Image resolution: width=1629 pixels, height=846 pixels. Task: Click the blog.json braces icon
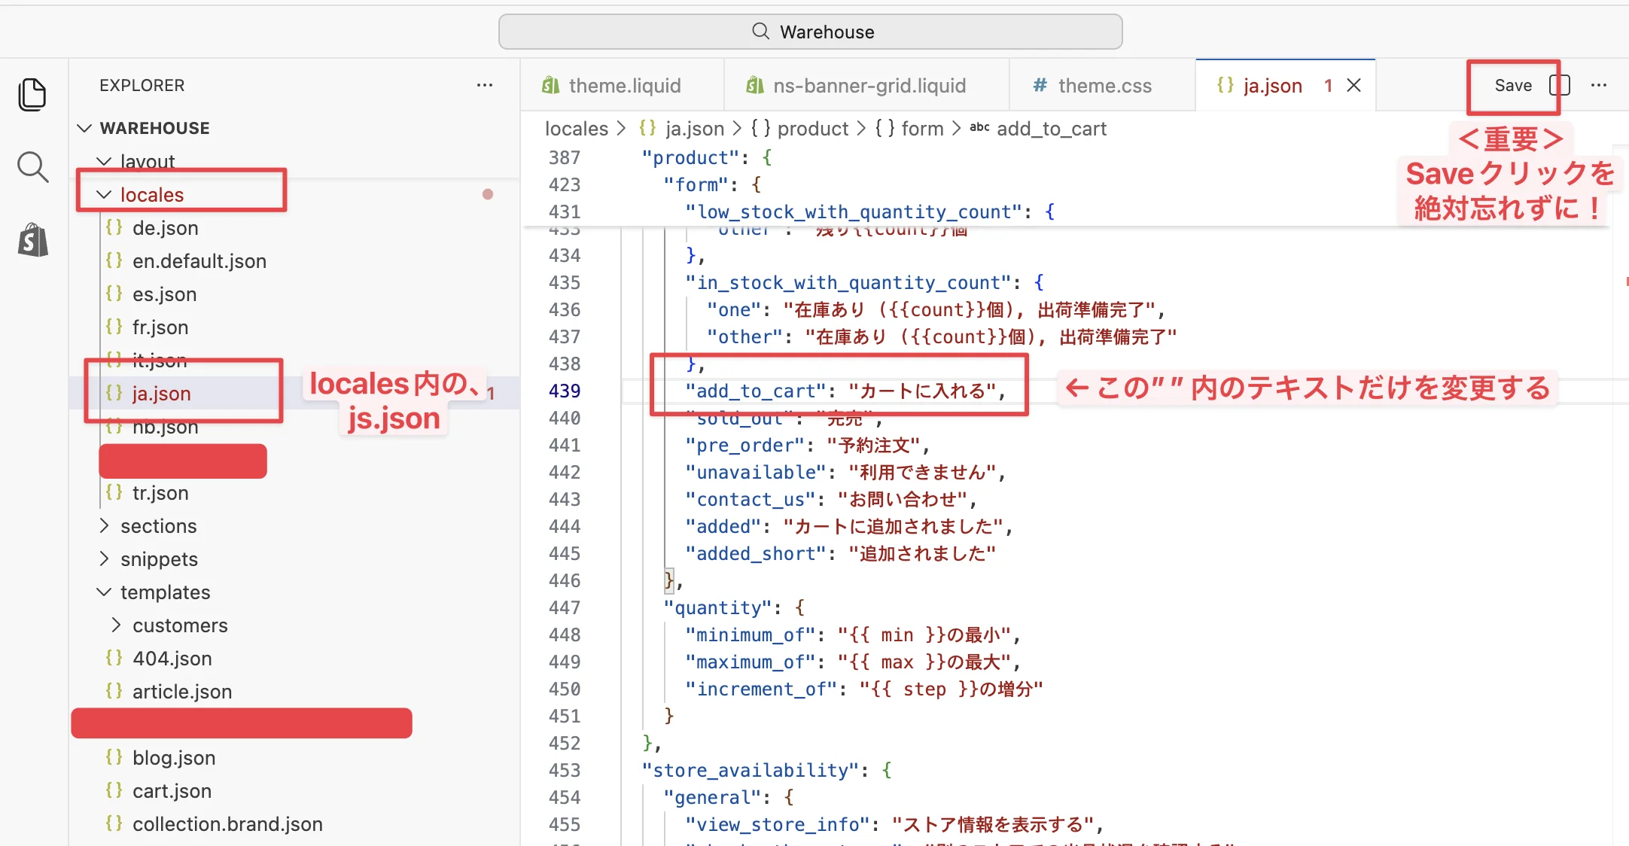pos(114,757)
